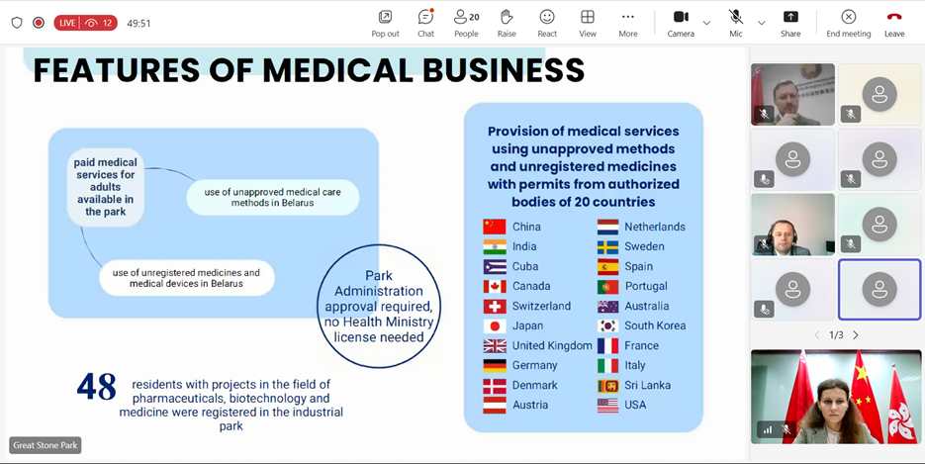Image resolution: width=925 pixels, height=464 pixels.
Task: Go to previous participants page
Action: 817,334
